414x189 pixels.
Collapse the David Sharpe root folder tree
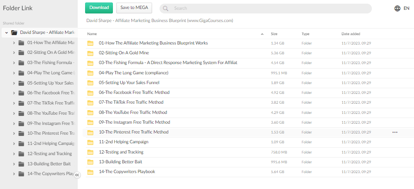tap(7, 32)
